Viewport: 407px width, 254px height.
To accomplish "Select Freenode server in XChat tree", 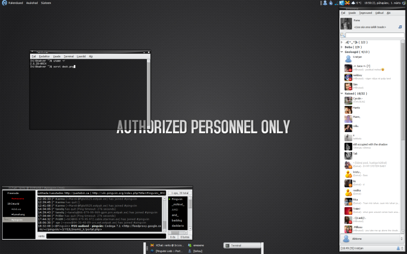I will click(13, 193).
